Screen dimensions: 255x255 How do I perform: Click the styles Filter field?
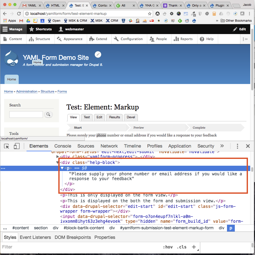coord(81,247)
